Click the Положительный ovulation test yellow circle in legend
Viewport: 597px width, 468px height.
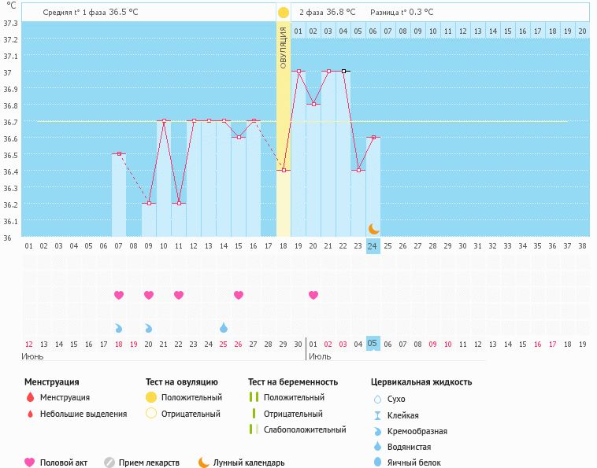pos(151,397)
